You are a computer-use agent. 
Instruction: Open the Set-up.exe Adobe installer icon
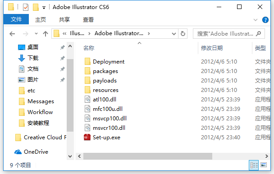coord(87,137)
